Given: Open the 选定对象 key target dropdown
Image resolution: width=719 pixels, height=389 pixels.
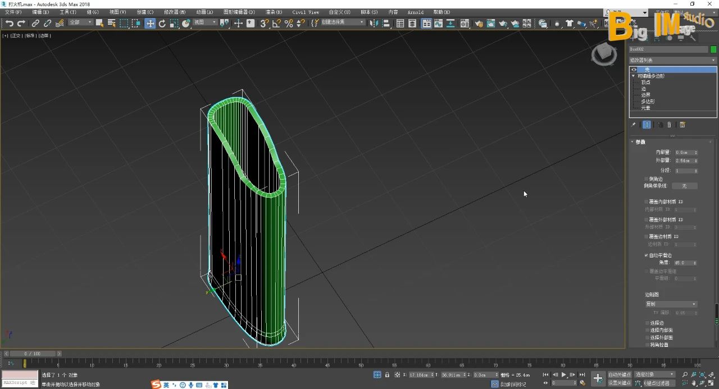Looking at the screenshot, I should coord(655,374).
